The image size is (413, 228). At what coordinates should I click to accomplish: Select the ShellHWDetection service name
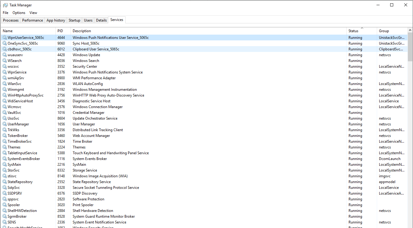click(22, 211)
